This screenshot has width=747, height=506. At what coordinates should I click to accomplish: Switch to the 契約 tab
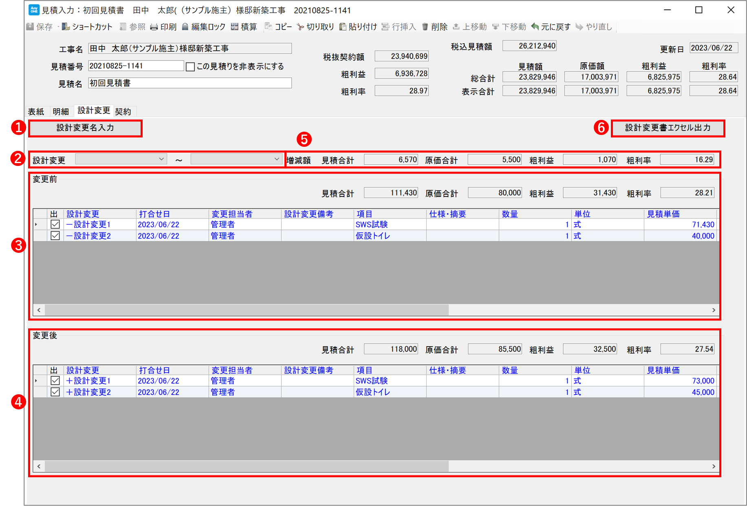(123, 112)
